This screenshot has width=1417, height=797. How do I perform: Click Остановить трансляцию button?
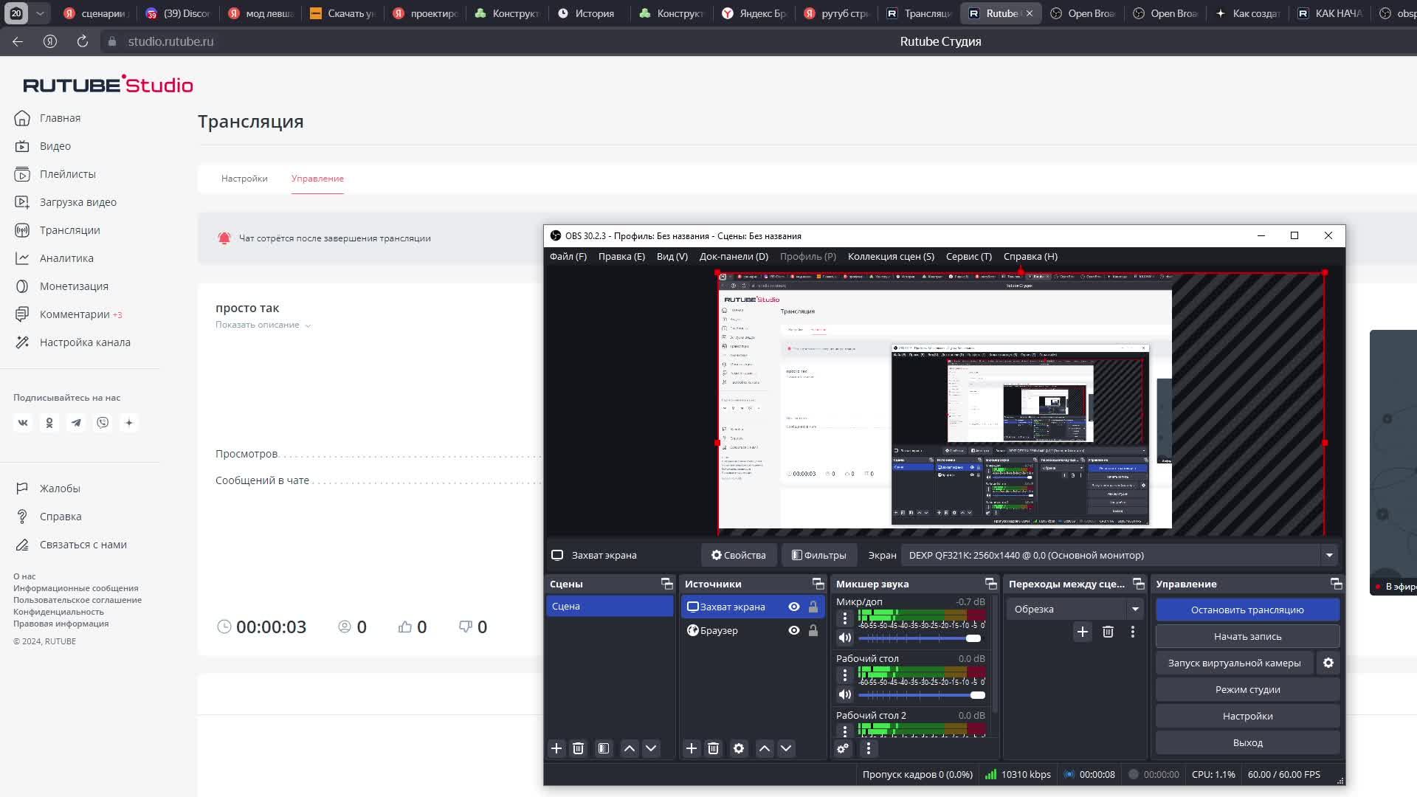click(1247, 610)
